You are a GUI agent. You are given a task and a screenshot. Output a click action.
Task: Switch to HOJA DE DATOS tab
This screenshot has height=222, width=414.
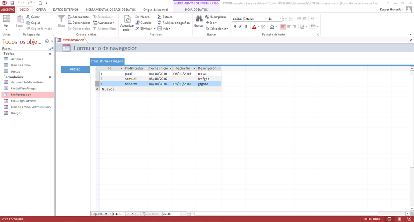pos(196,10)
